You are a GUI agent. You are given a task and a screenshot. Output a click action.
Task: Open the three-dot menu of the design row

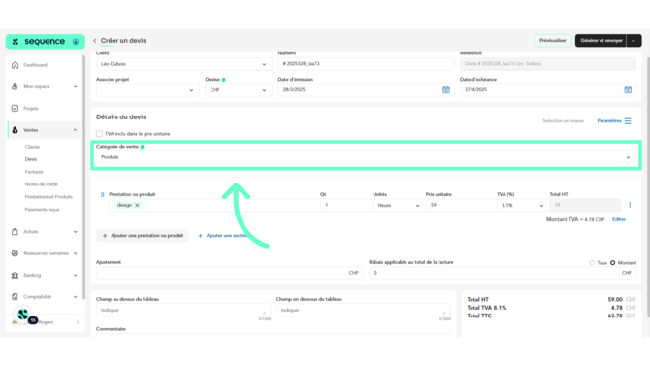point(630,205)
